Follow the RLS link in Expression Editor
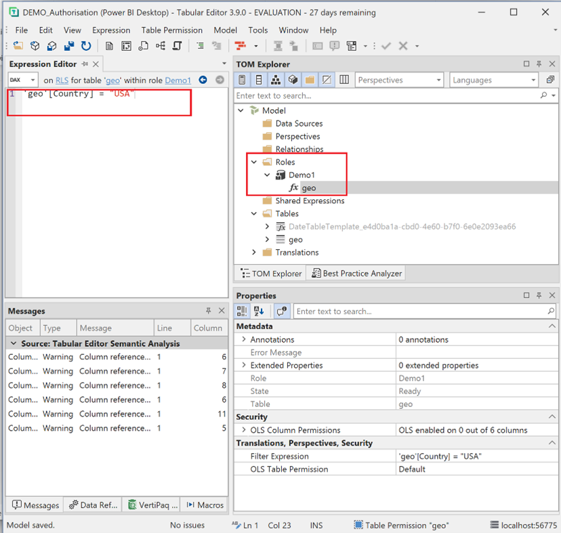 click(x=62, y=80)
